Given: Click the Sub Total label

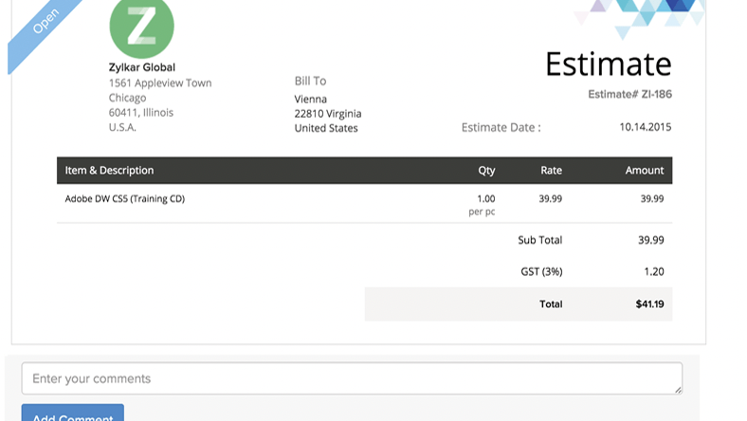Looking at the screenshot, I should 539,241.
